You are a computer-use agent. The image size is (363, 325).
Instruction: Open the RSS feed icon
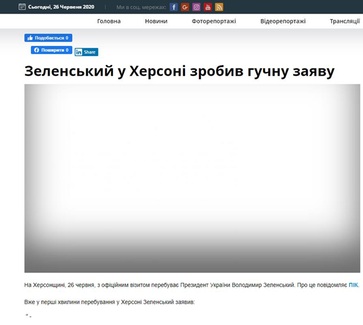click(219, 7)
